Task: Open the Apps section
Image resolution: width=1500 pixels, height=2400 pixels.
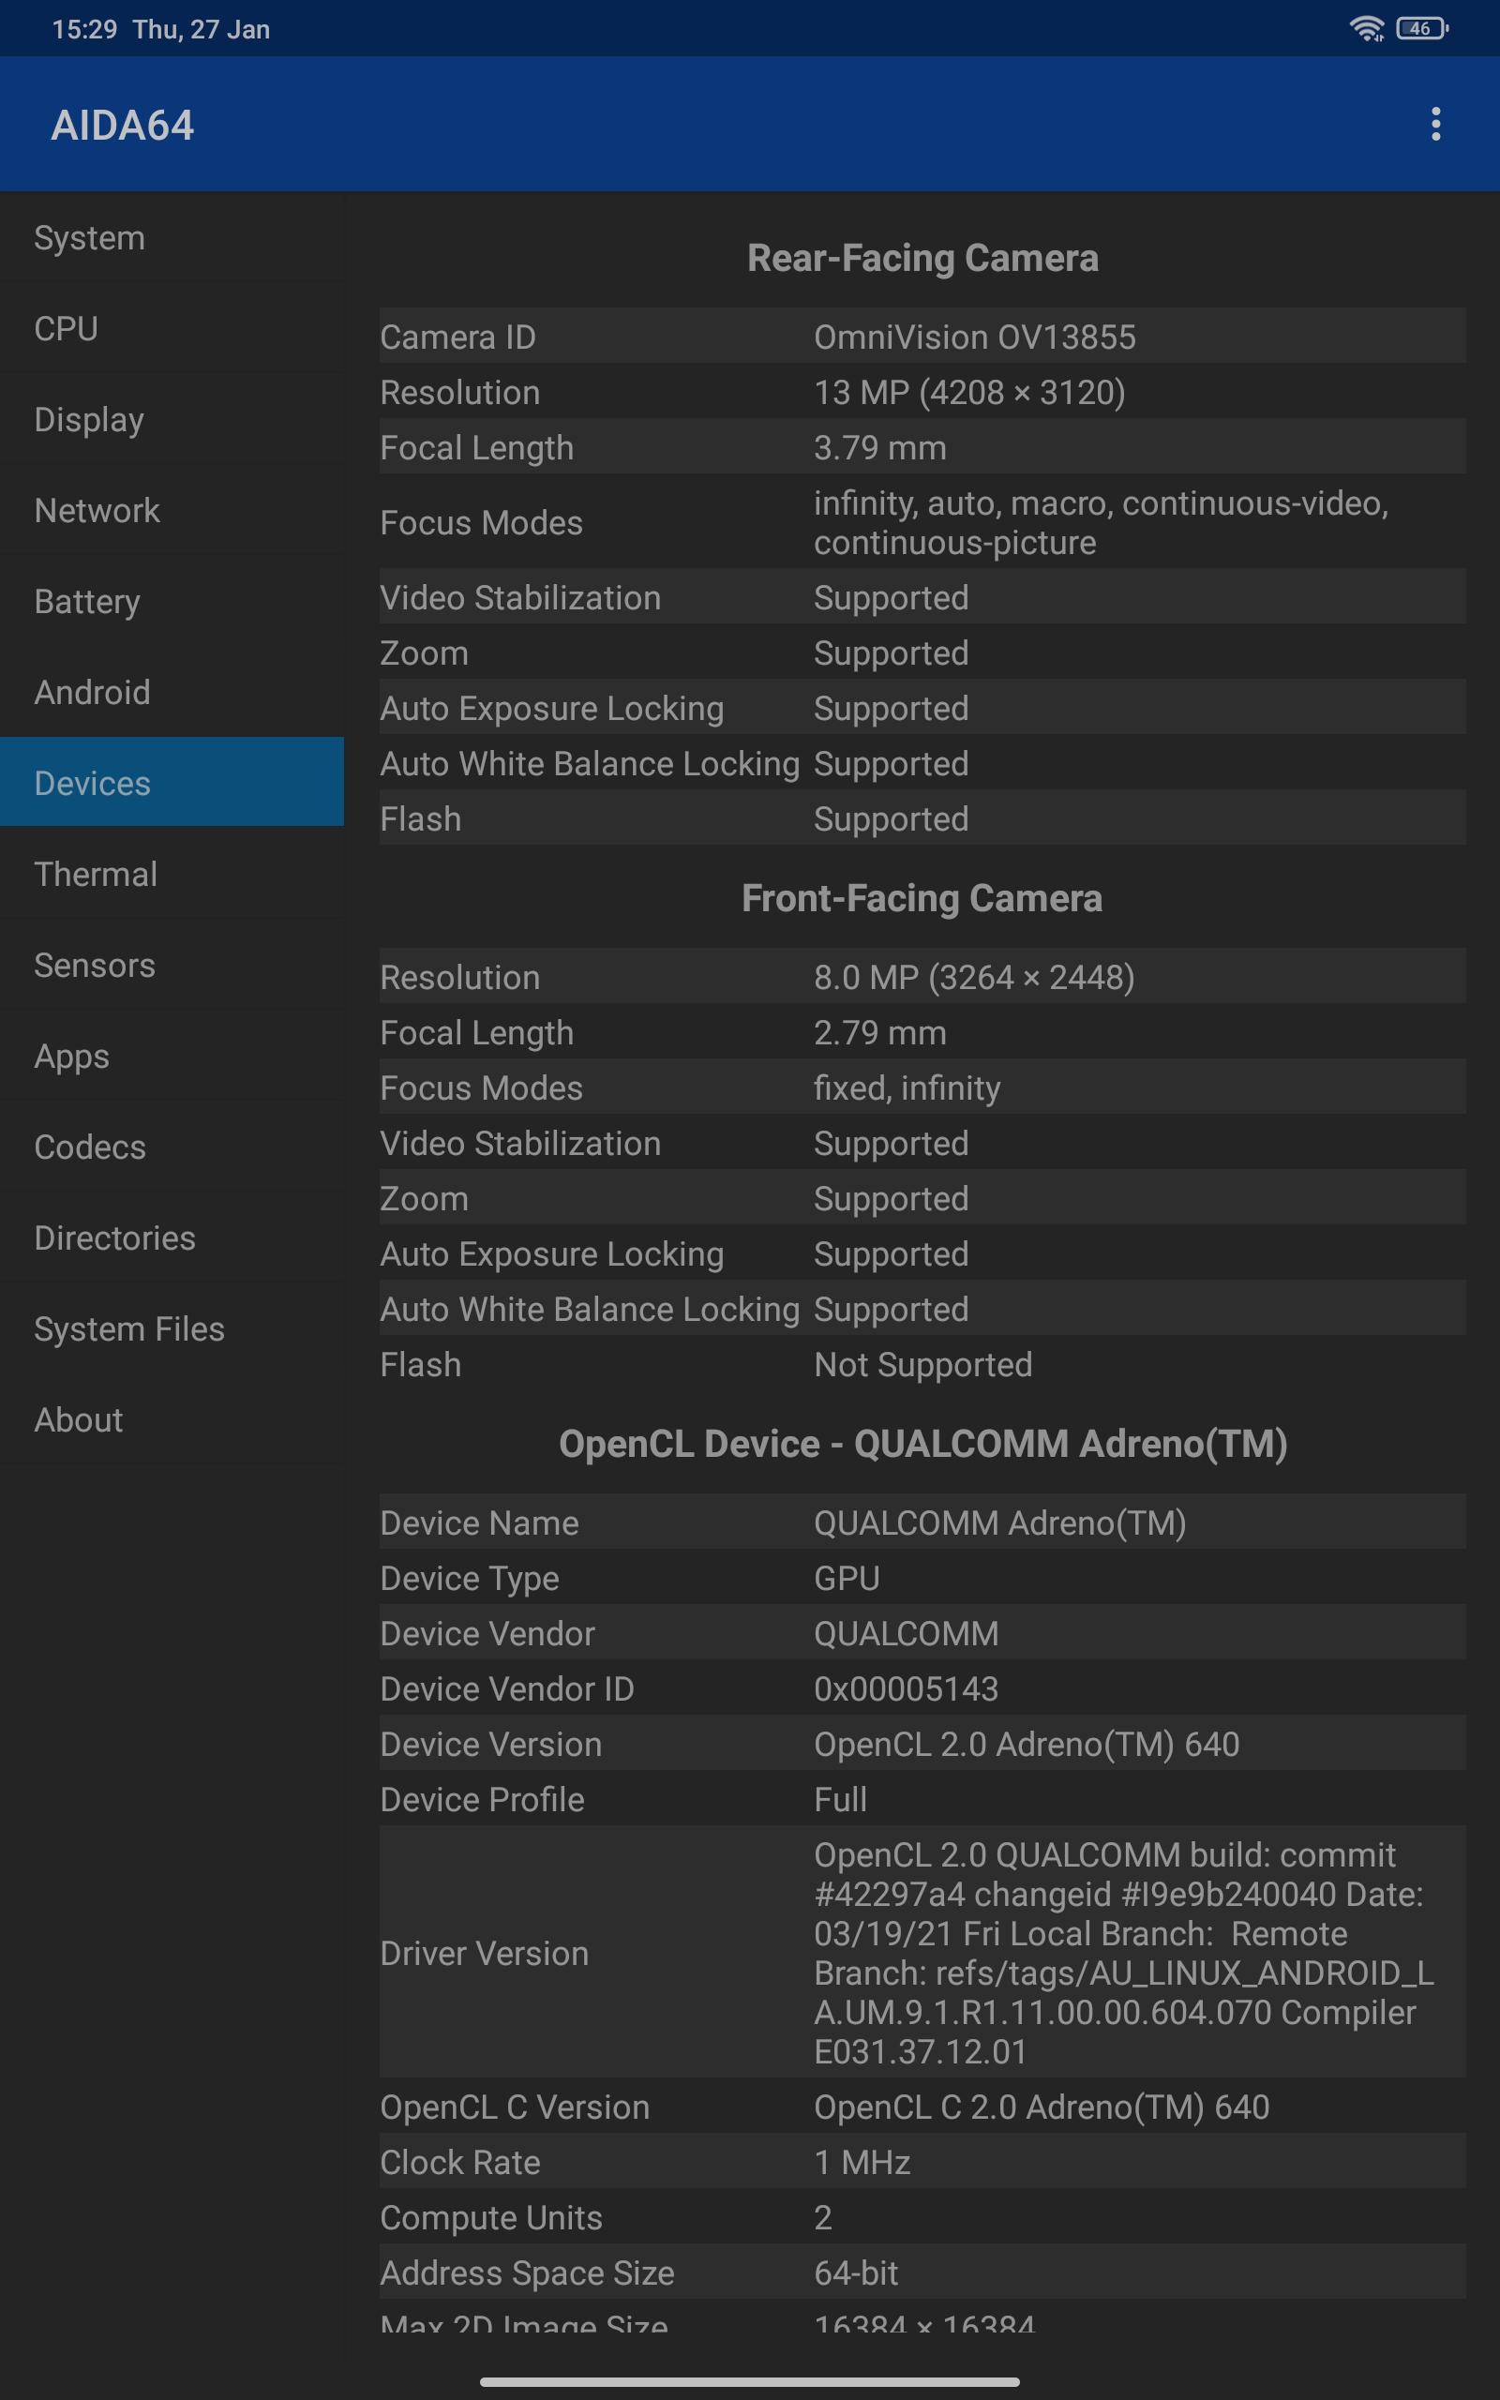Action: (172, 1057)
